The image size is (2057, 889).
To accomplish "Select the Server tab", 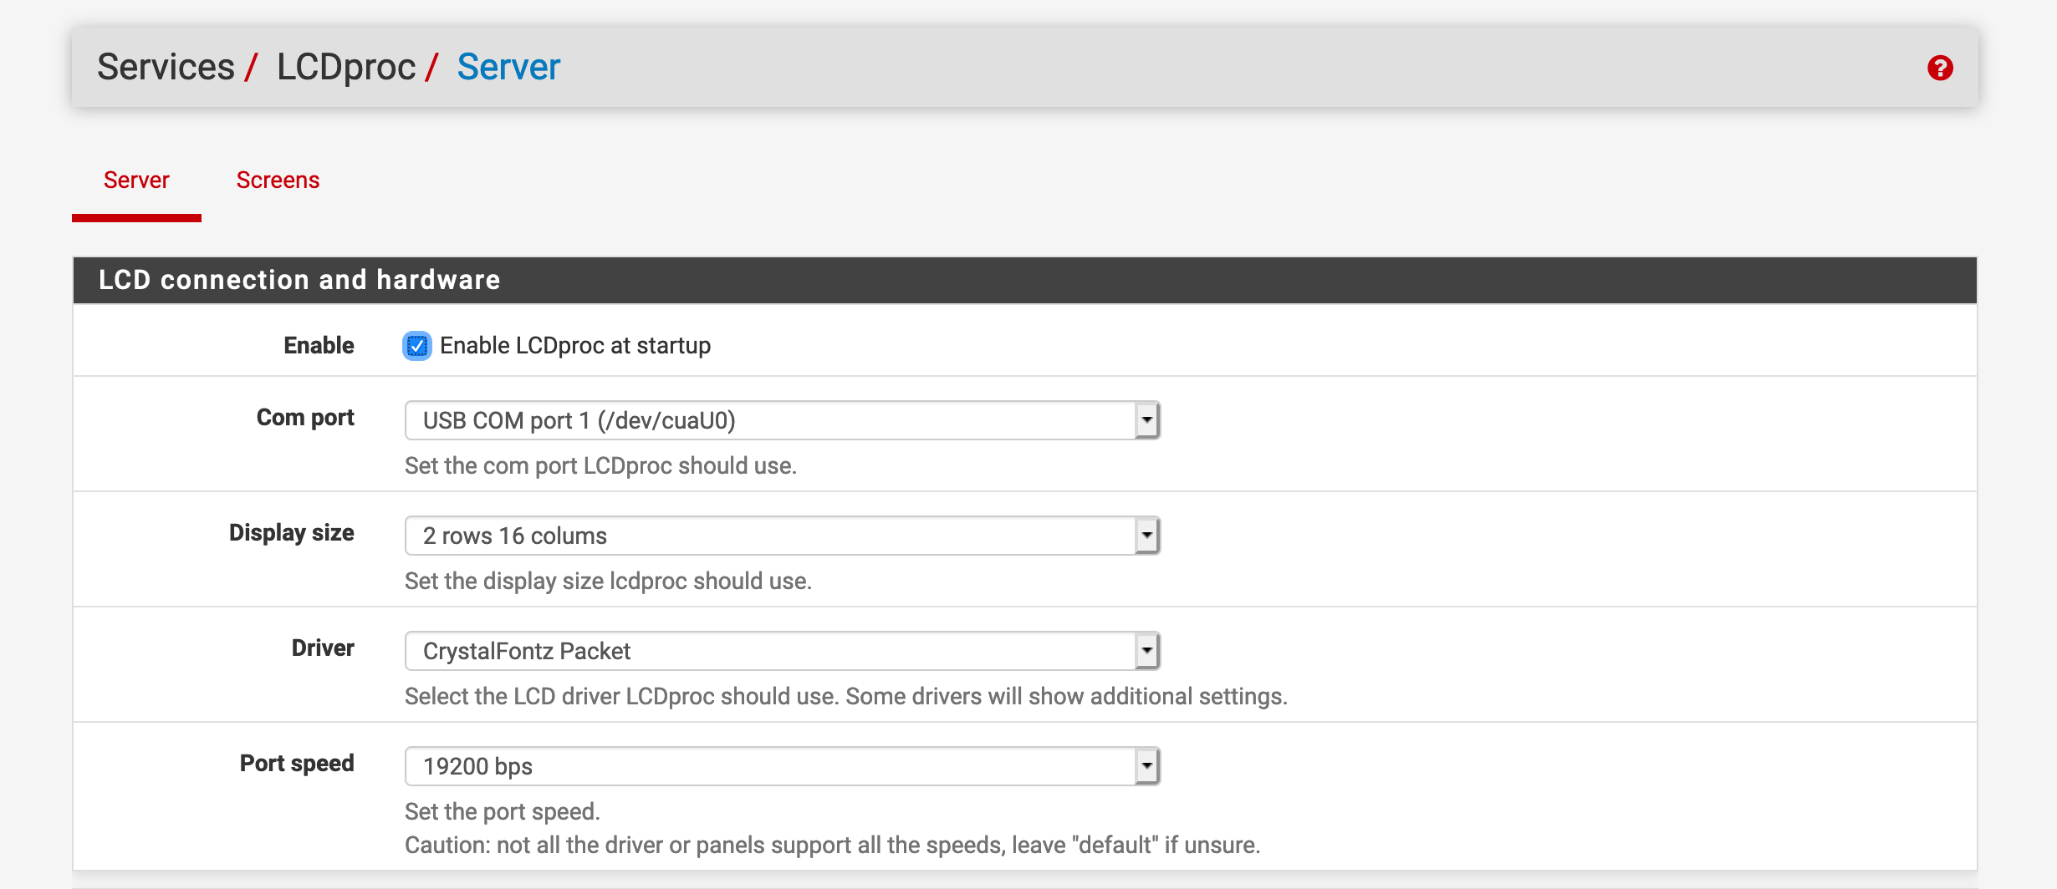I will click(x=136, y=180).
